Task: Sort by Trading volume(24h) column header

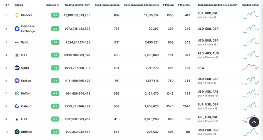Action: coord(77,5)
